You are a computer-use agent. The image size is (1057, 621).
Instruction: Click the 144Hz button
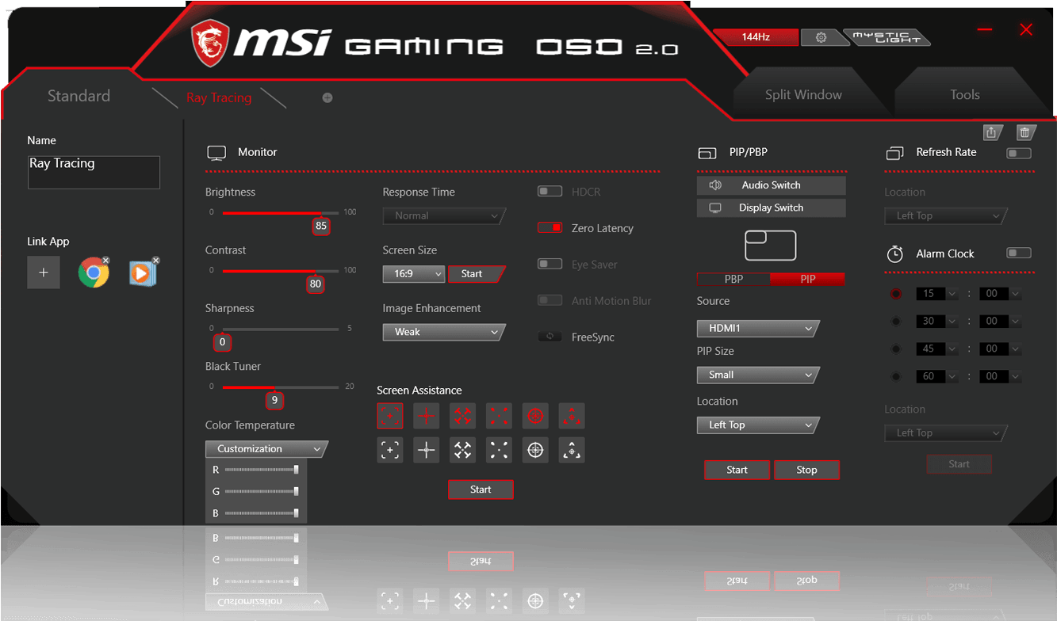click(x=755, y=37)
